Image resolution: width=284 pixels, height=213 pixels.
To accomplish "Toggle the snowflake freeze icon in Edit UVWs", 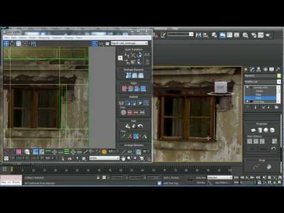I will click(84, 159).
